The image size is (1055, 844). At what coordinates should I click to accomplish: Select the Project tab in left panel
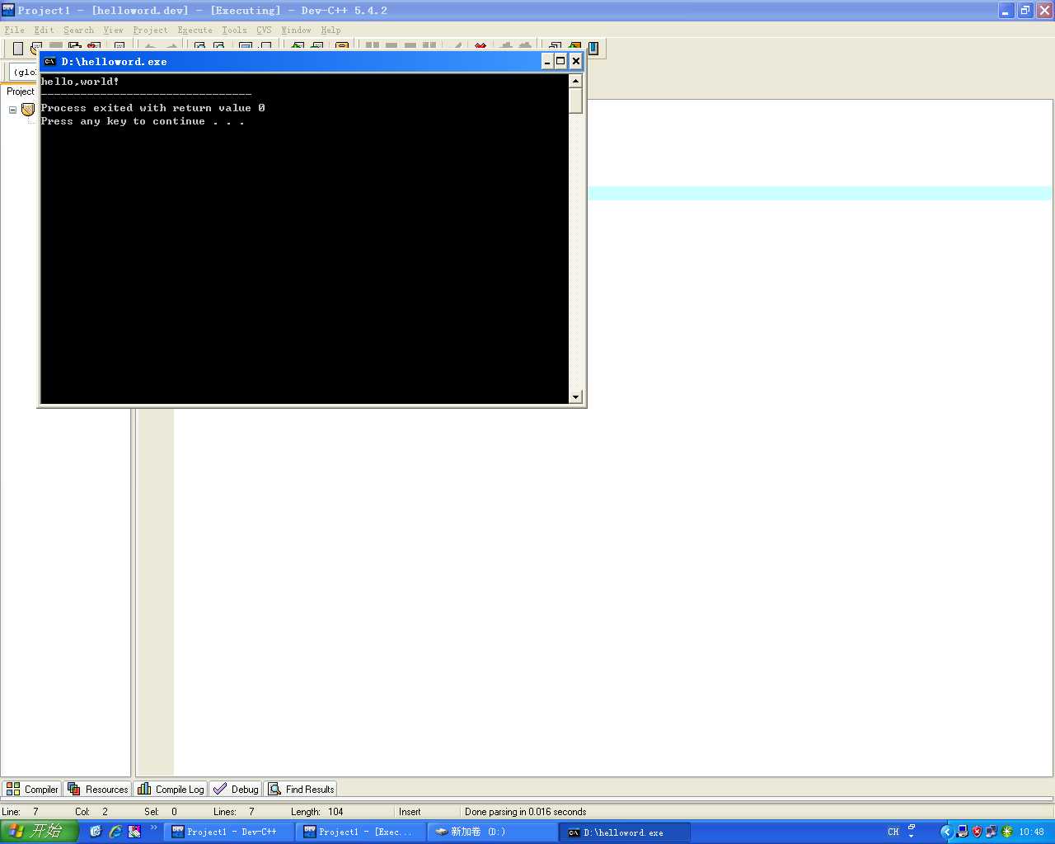pyautogui.click(x=21, y=91)
